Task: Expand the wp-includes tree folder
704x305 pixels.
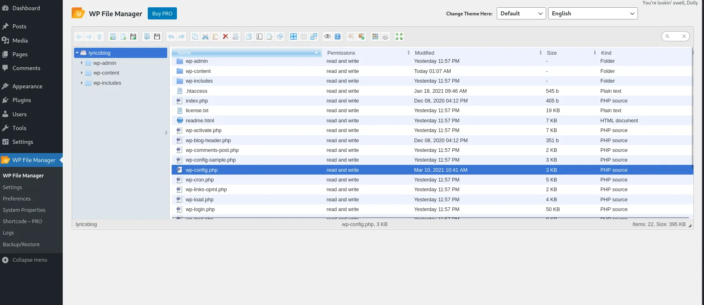Action: coord(82,83)
